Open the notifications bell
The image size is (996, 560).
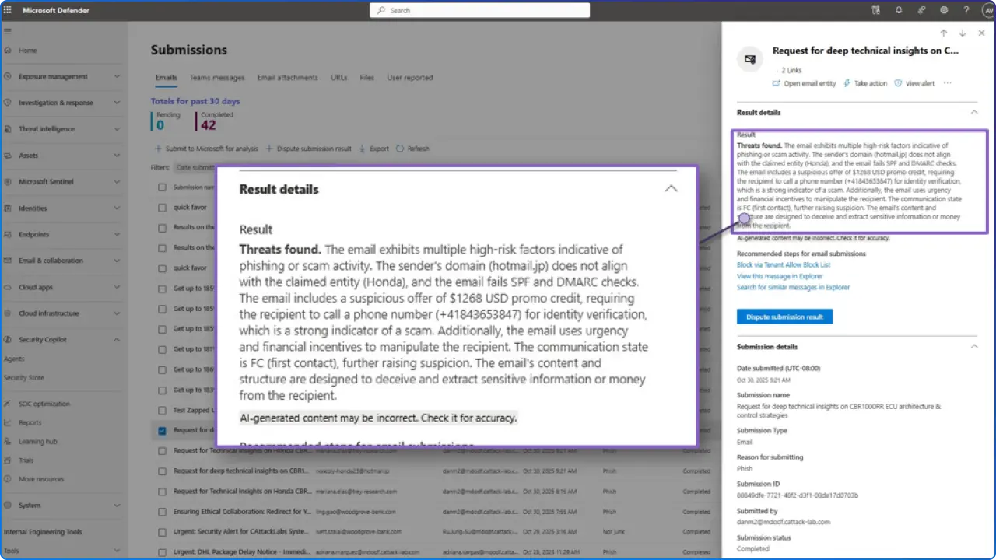pos(899,10)
